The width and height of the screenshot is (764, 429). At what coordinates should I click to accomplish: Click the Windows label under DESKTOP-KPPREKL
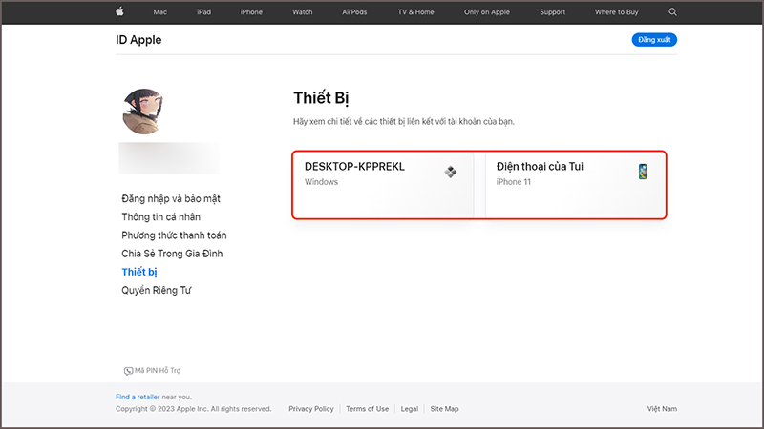point(321,182)
